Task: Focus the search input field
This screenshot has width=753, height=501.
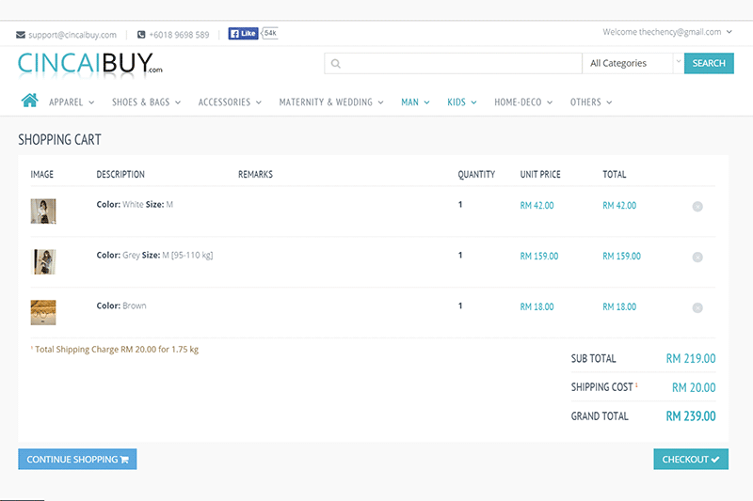Action: coord(453,63)
